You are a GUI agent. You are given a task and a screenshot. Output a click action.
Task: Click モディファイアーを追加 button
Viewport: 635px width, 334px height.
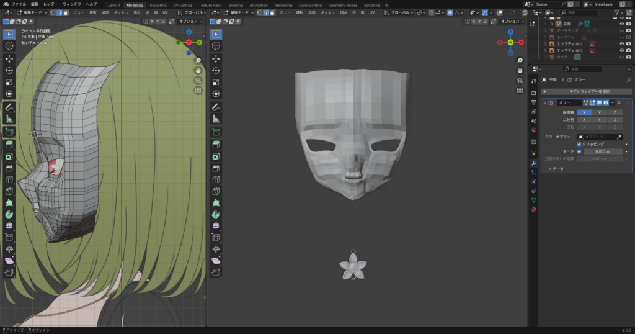(x=587, y=92)
